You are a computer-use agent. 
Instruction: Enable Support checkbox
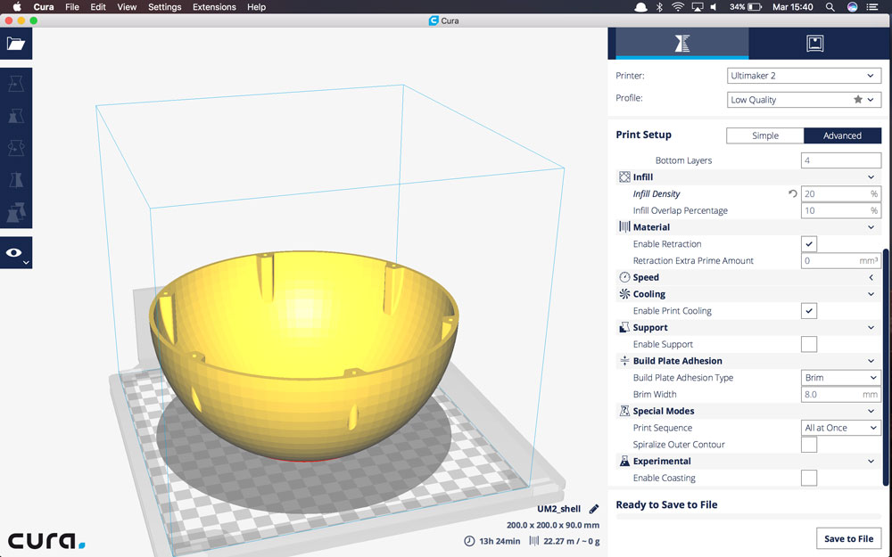tap(809, 344)
